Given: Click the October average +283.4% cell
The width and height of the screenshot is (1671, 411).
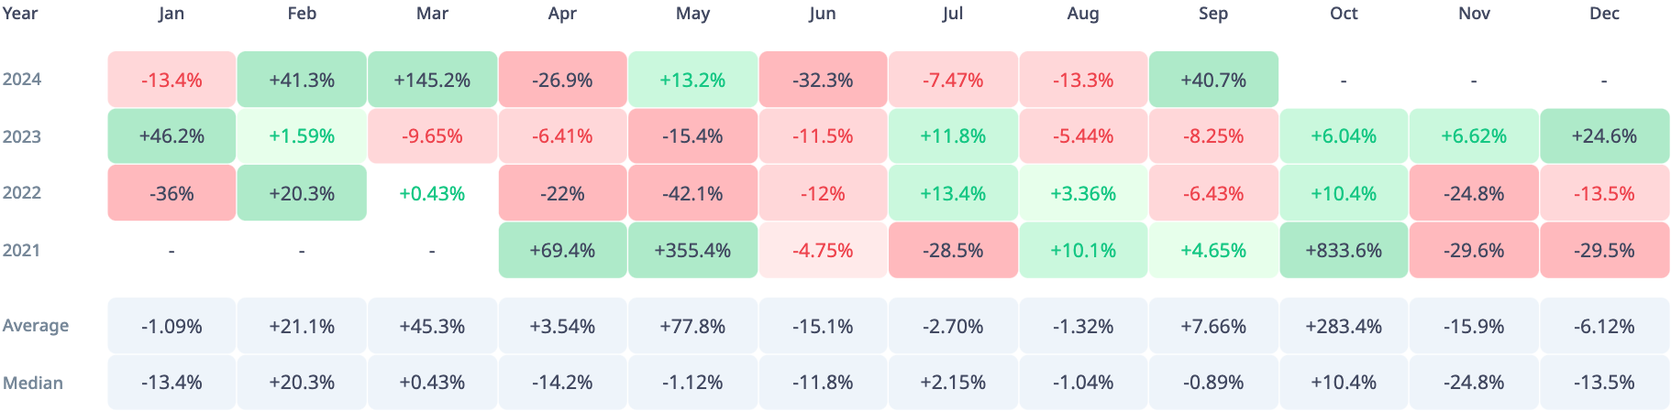Looking at the screenshot, I should [1344, 326].
